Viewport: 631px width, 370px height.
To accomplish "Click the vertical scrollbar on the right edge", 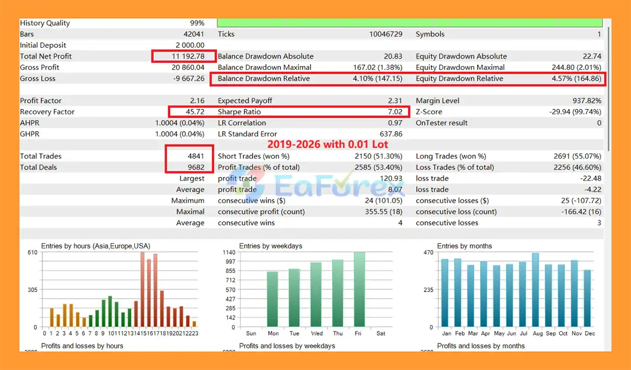I will click(x=609, y=89).
